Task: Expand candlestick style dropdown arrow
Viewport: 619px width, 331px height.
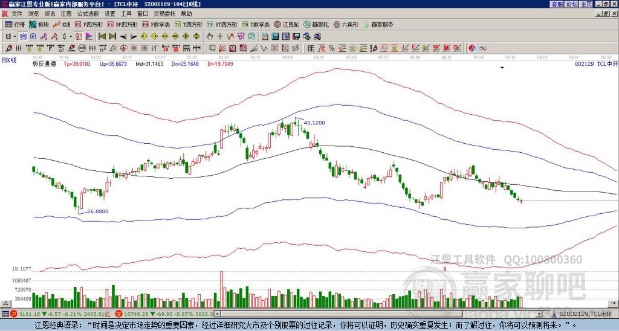Action: click(71, 37)
